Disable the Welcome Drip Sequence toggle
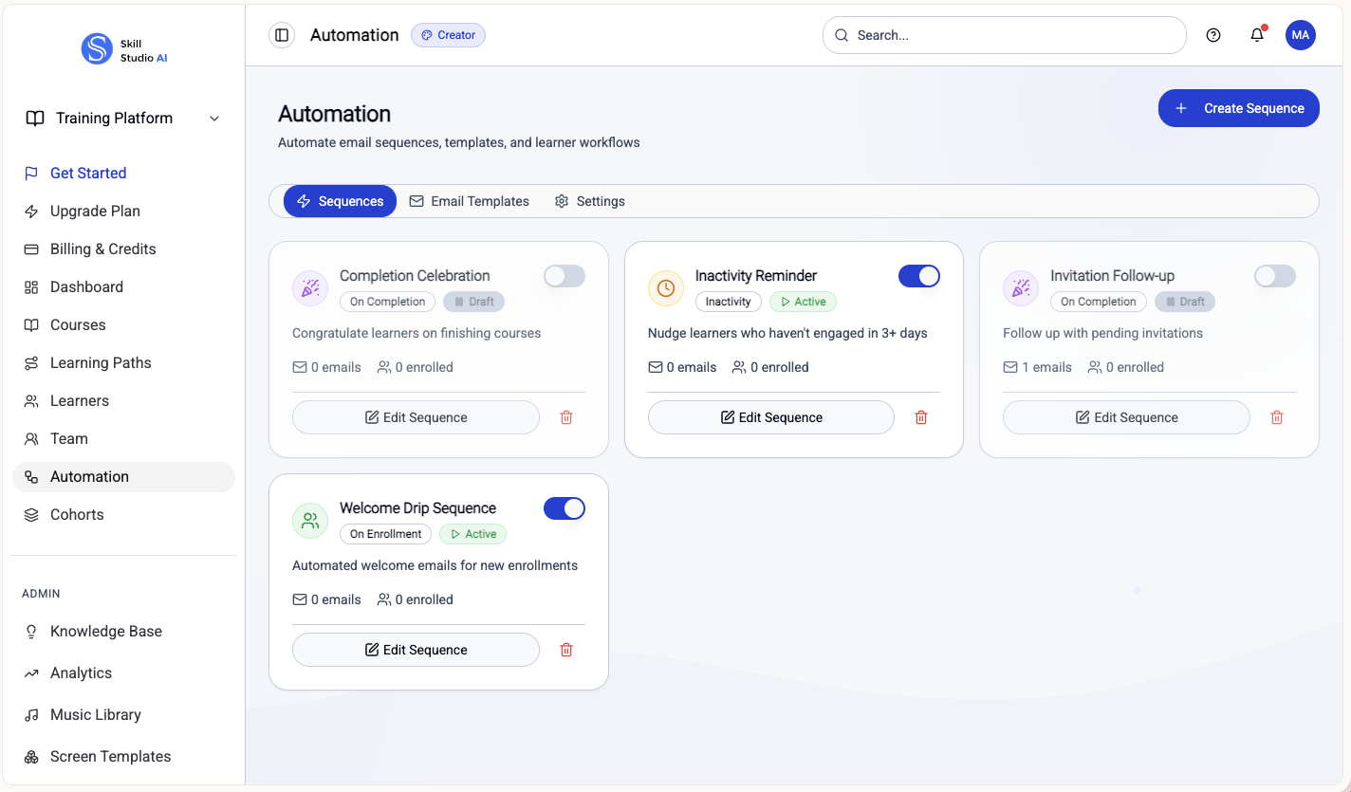The width and height of the screenshot is (1351, 792). click(564, 508)
